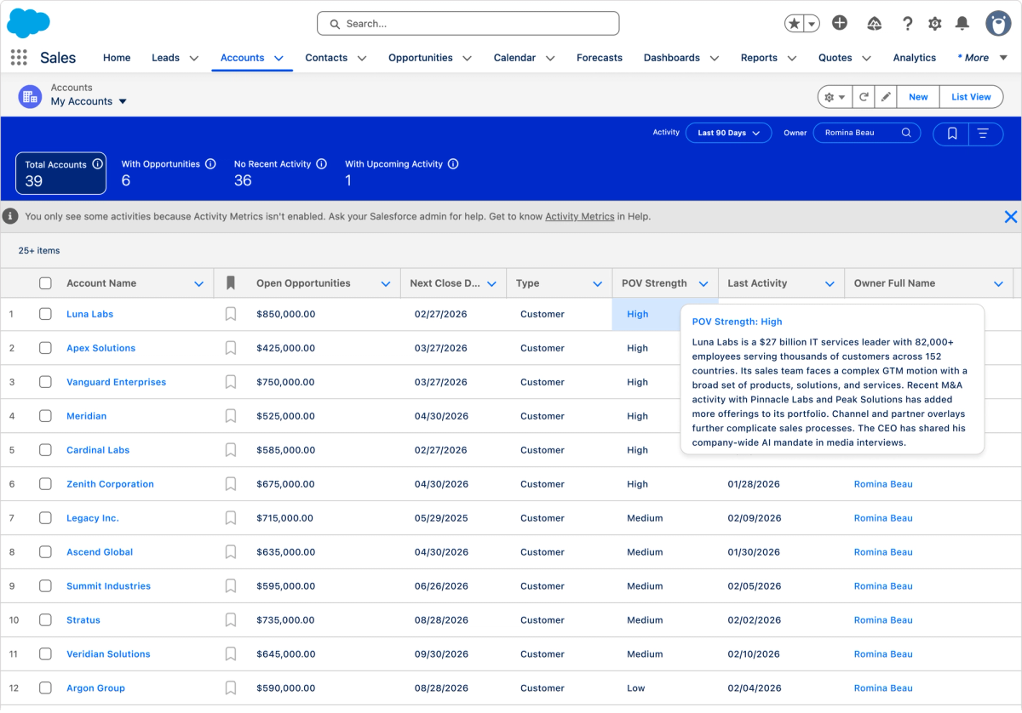Switch to the Reports tab

[x=759, y=58]
